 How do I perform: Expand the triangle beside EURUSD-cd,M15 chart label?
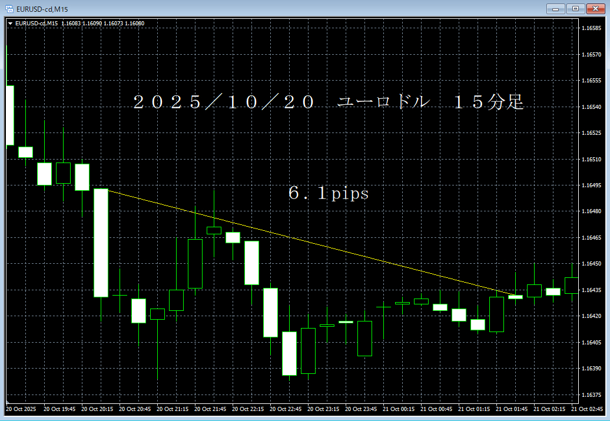tap(11, 24)
